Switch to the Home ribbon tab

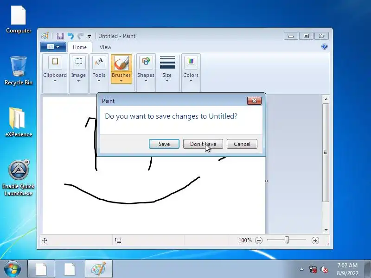tap(80, 47)
